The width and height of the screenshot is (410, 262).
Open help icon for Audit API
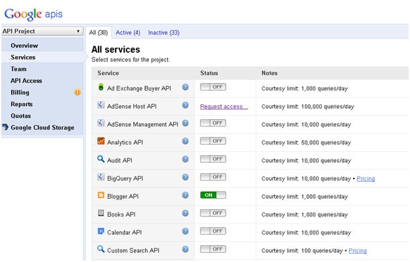(185, 159)
